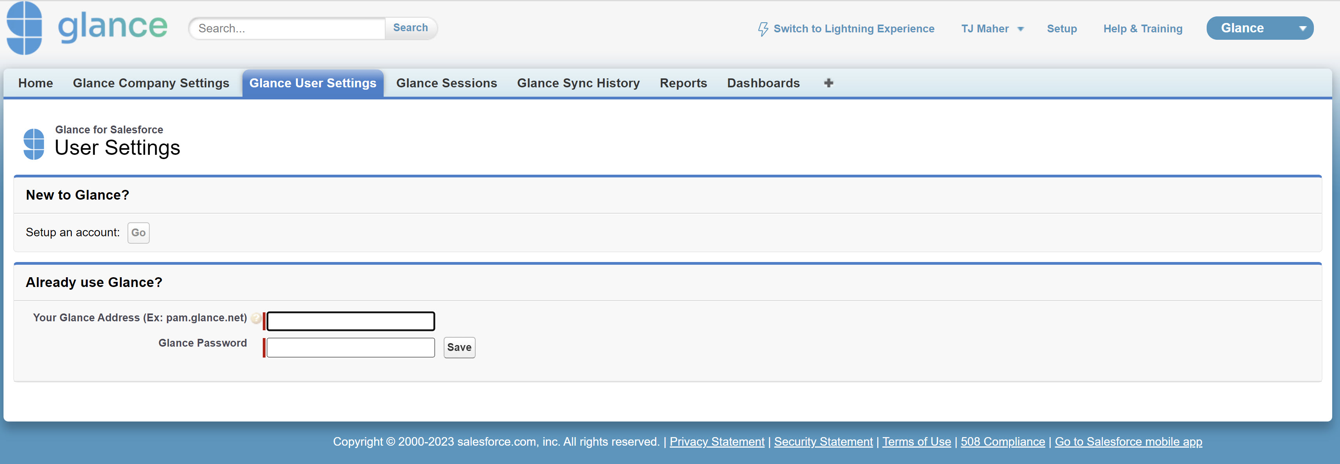Open the Reports tab
Image resolution: width=1340 pixels, height=464 pixels.
tap(683, 83)
